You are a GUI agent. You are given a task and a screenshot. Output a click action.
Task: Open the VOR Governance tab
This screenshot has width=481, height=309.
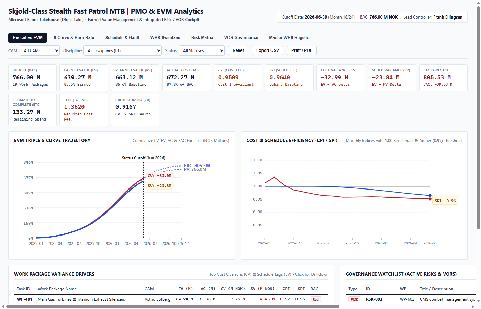tap(241, 38)
